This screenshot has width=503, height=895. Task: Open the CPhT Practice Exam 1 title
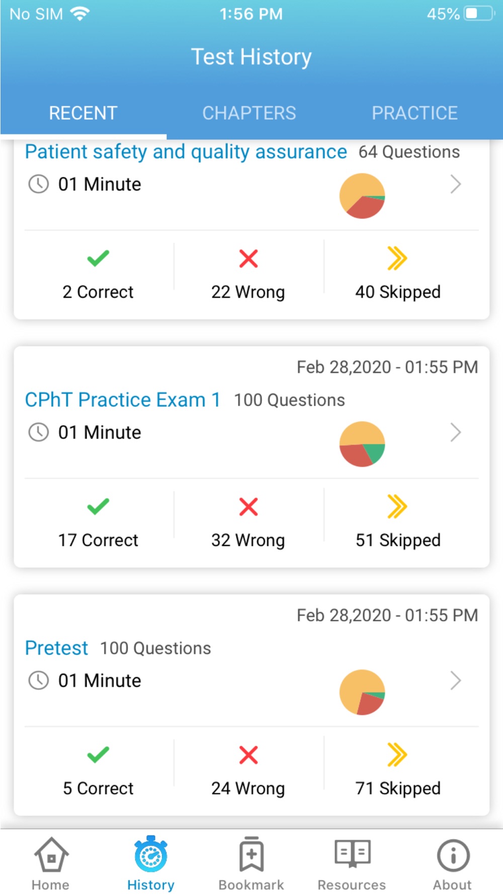[123, 400]
